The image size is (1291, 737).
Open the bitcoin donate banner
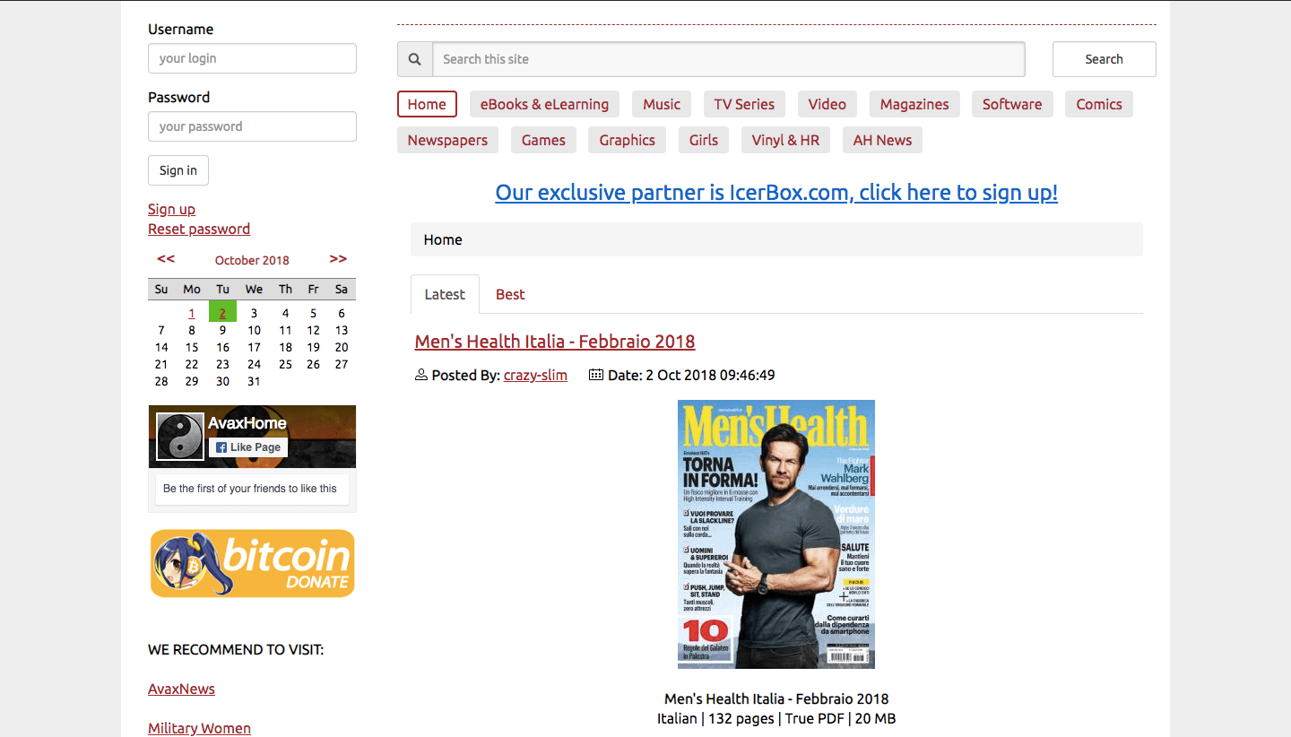[x=253, y=563]
